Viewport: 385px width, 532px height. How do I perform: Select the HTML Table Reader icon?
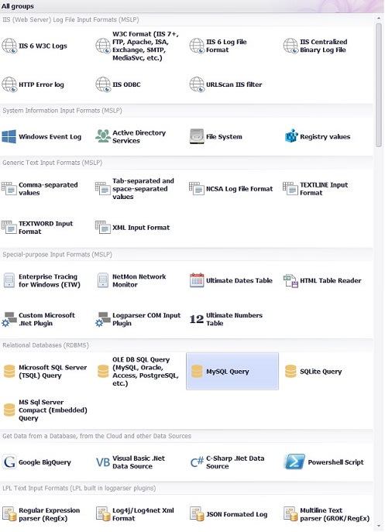pyautogui.click(x=290, y=280)
